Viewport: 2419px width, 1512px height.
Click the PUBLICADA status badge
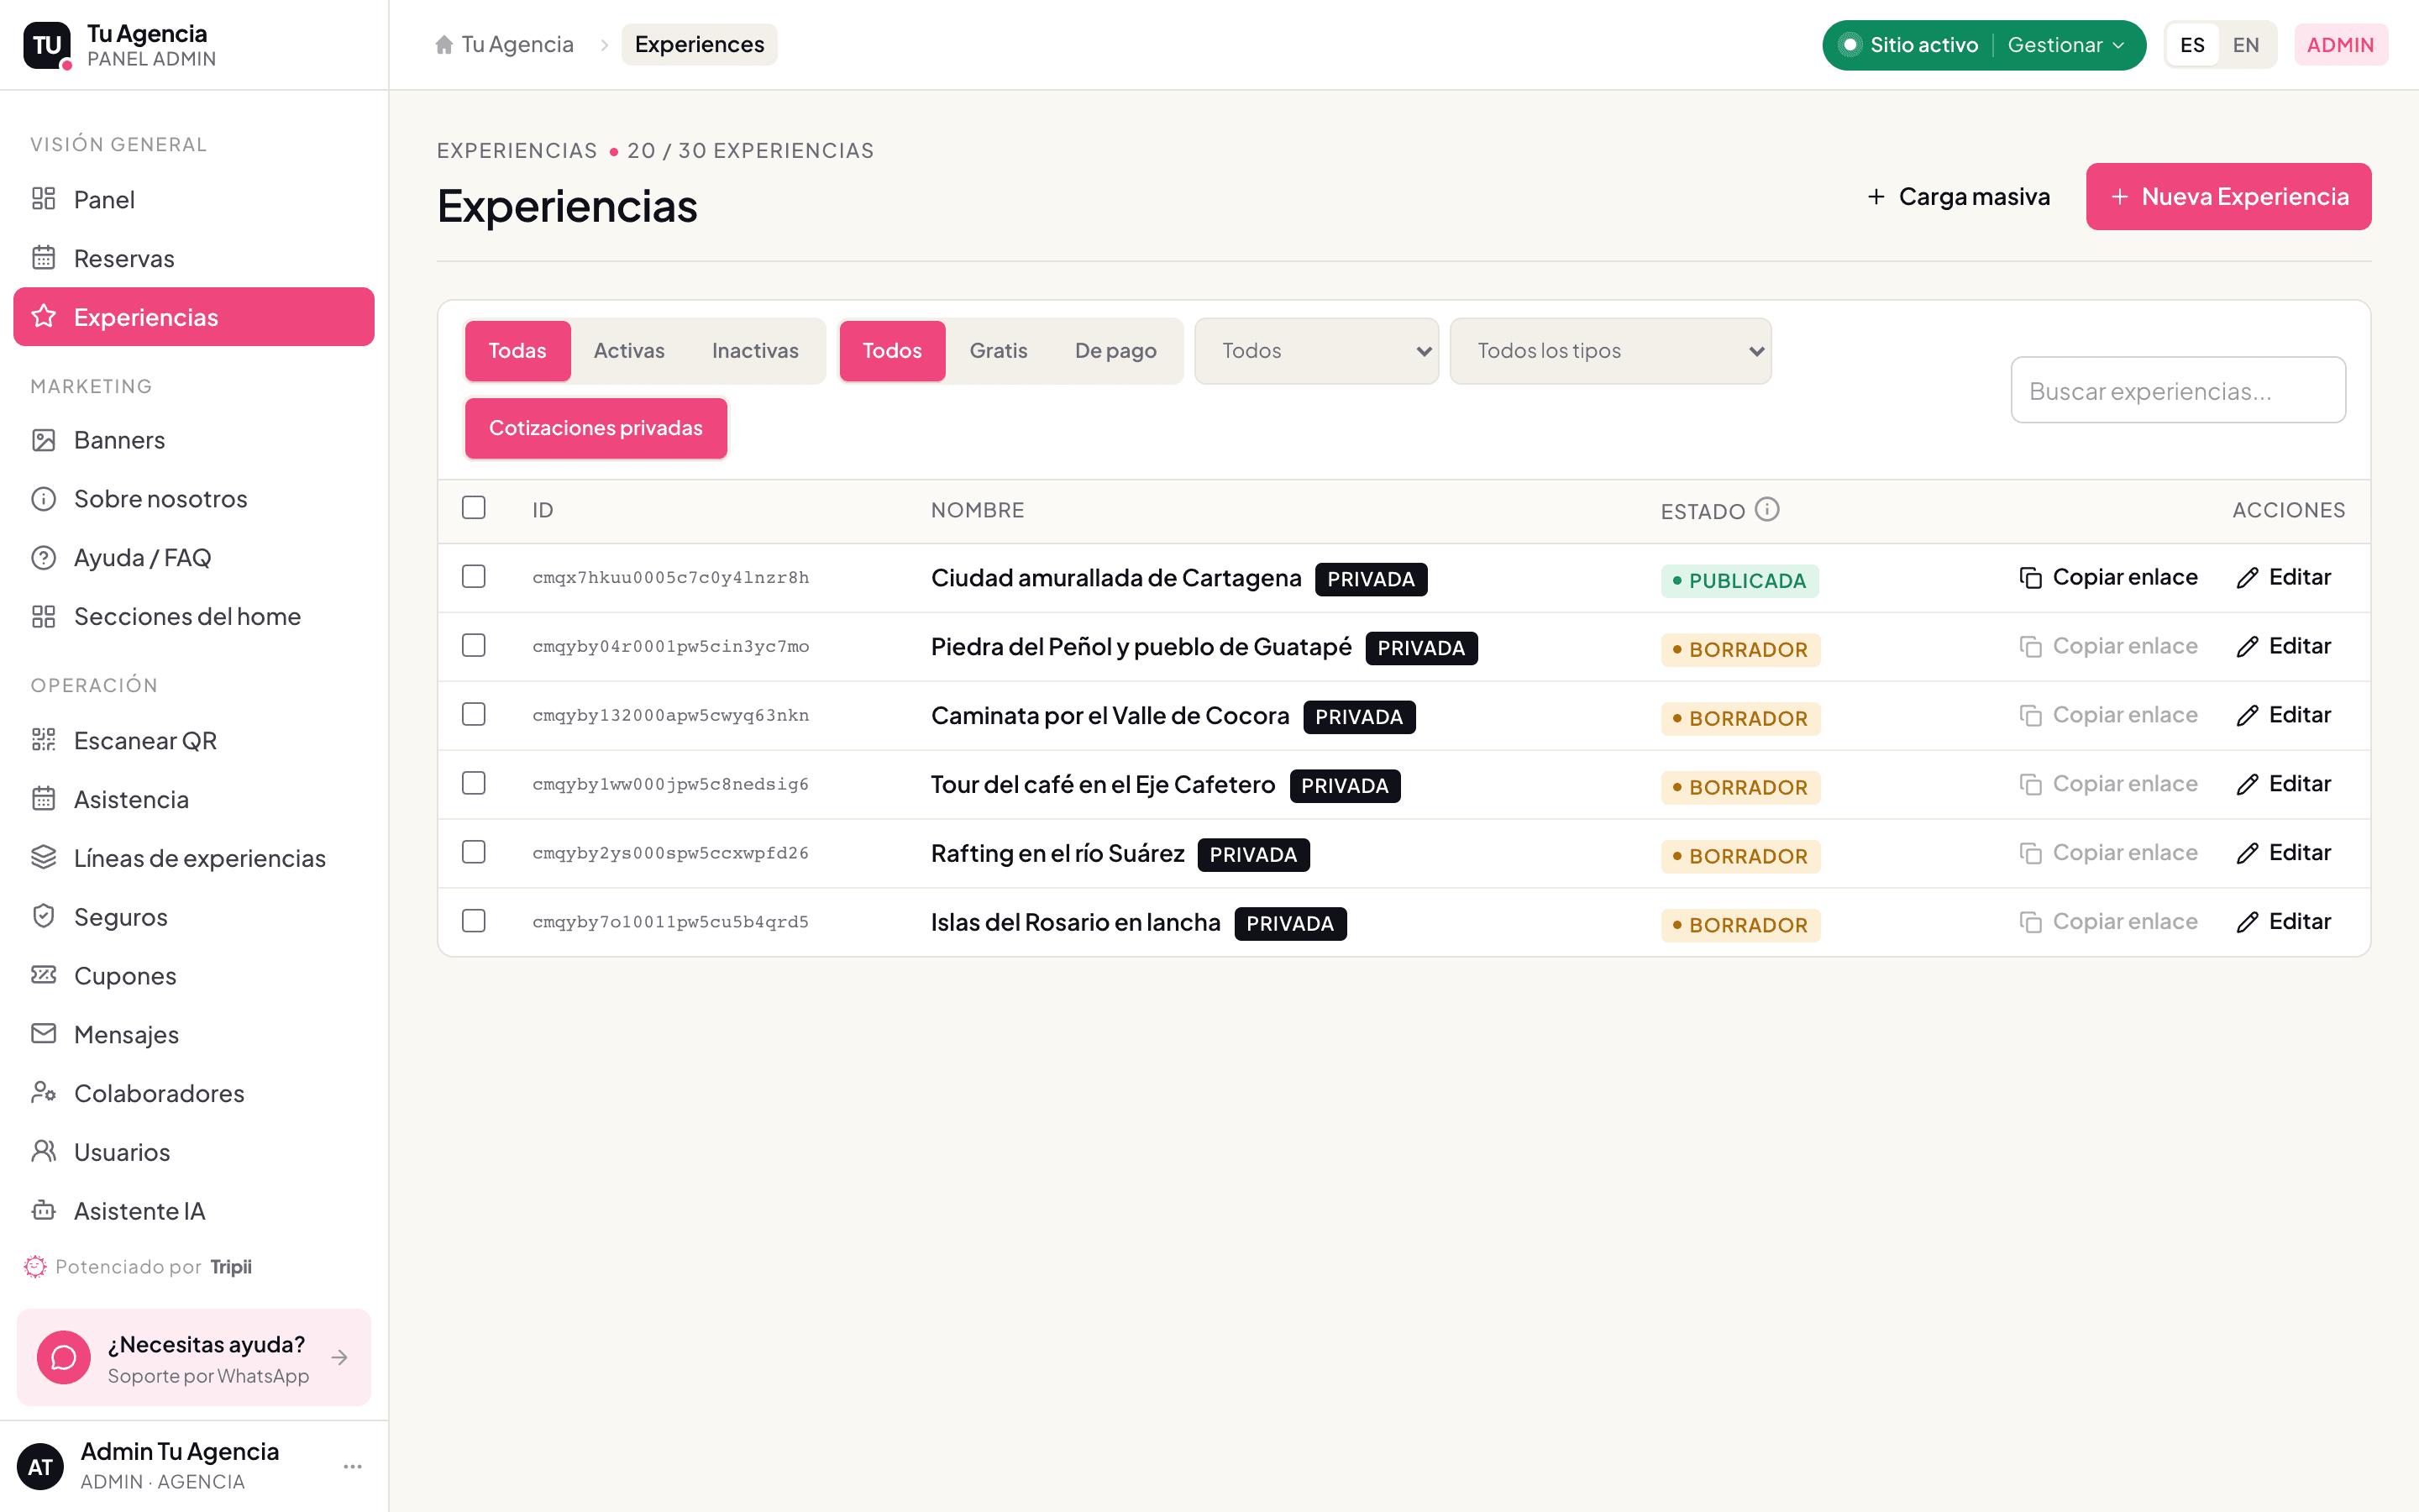(x=1739, y=581)
